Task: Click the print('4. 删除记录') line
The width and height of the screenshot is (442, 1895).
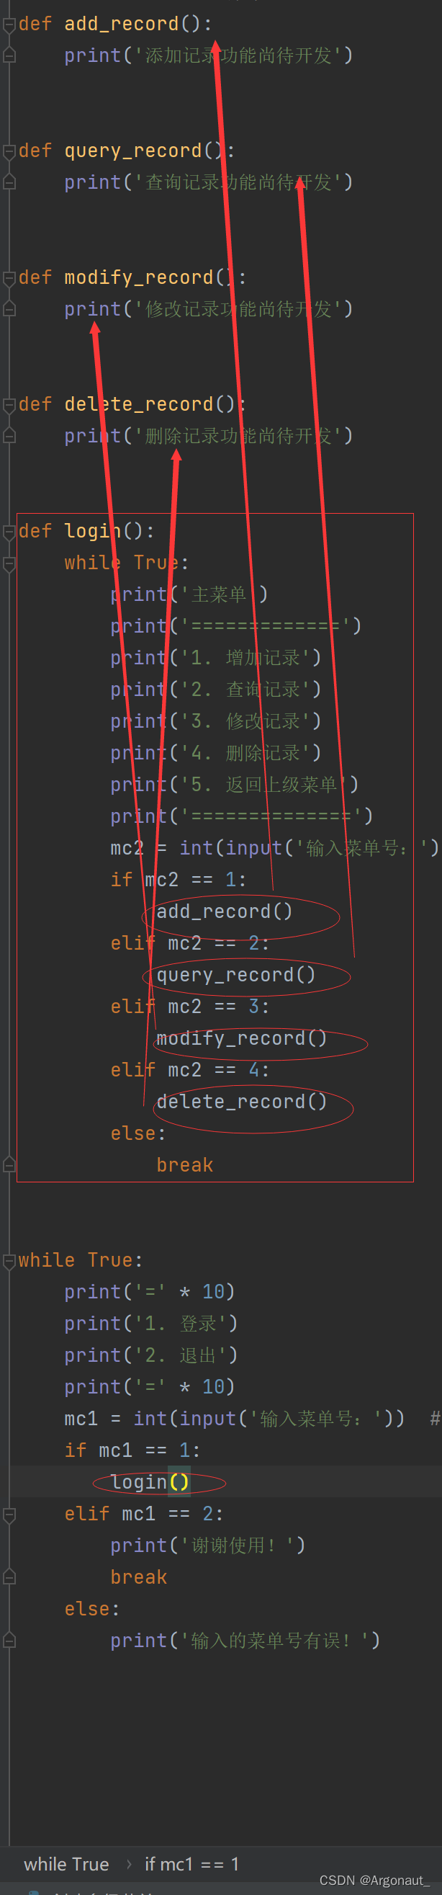Action: [x=216, y=752]
